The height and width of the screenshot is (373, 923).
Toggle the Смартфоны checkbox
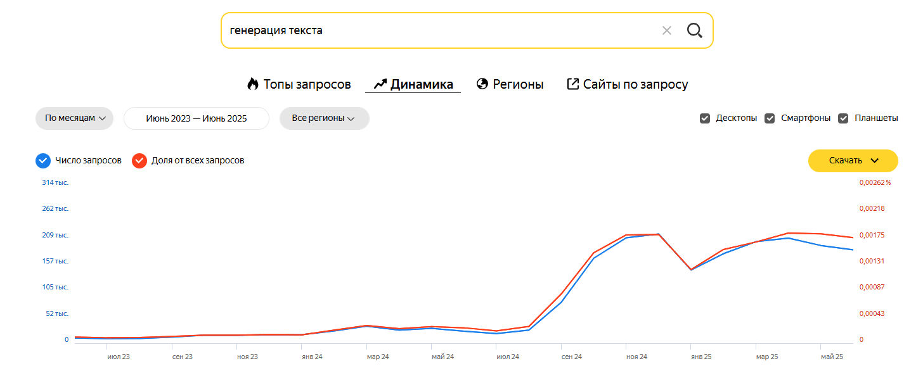click(770, 118)
